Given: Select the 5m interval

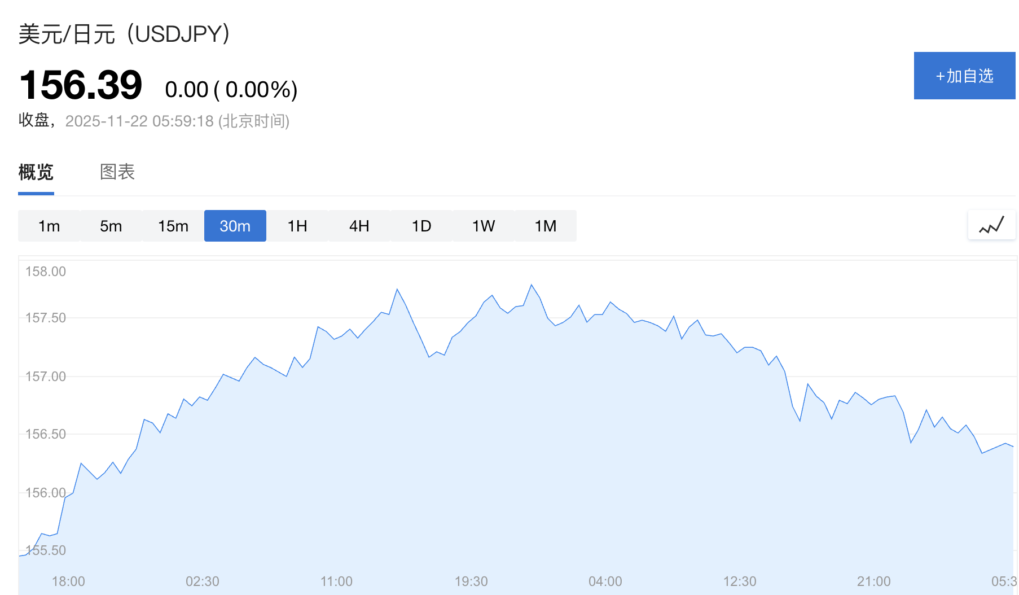Looking at the screenshot, I should click(111, 226).
